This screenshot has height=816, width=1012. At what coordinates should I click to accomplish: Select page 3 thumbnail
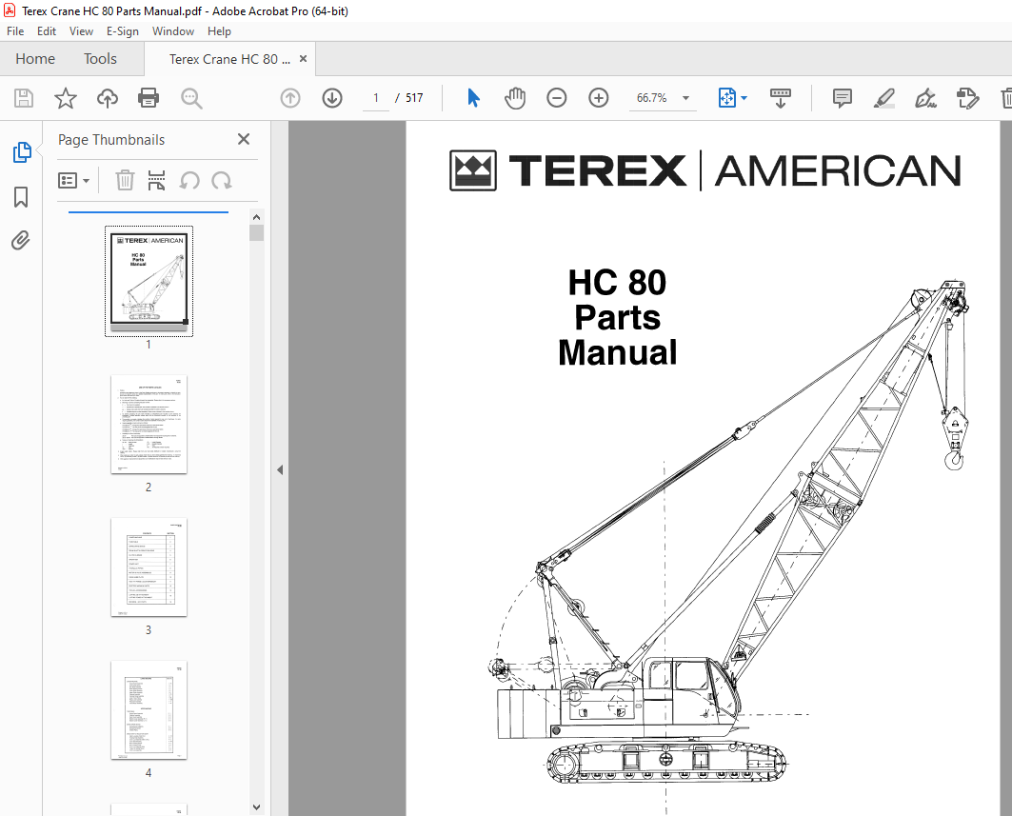tap(149, 567)
